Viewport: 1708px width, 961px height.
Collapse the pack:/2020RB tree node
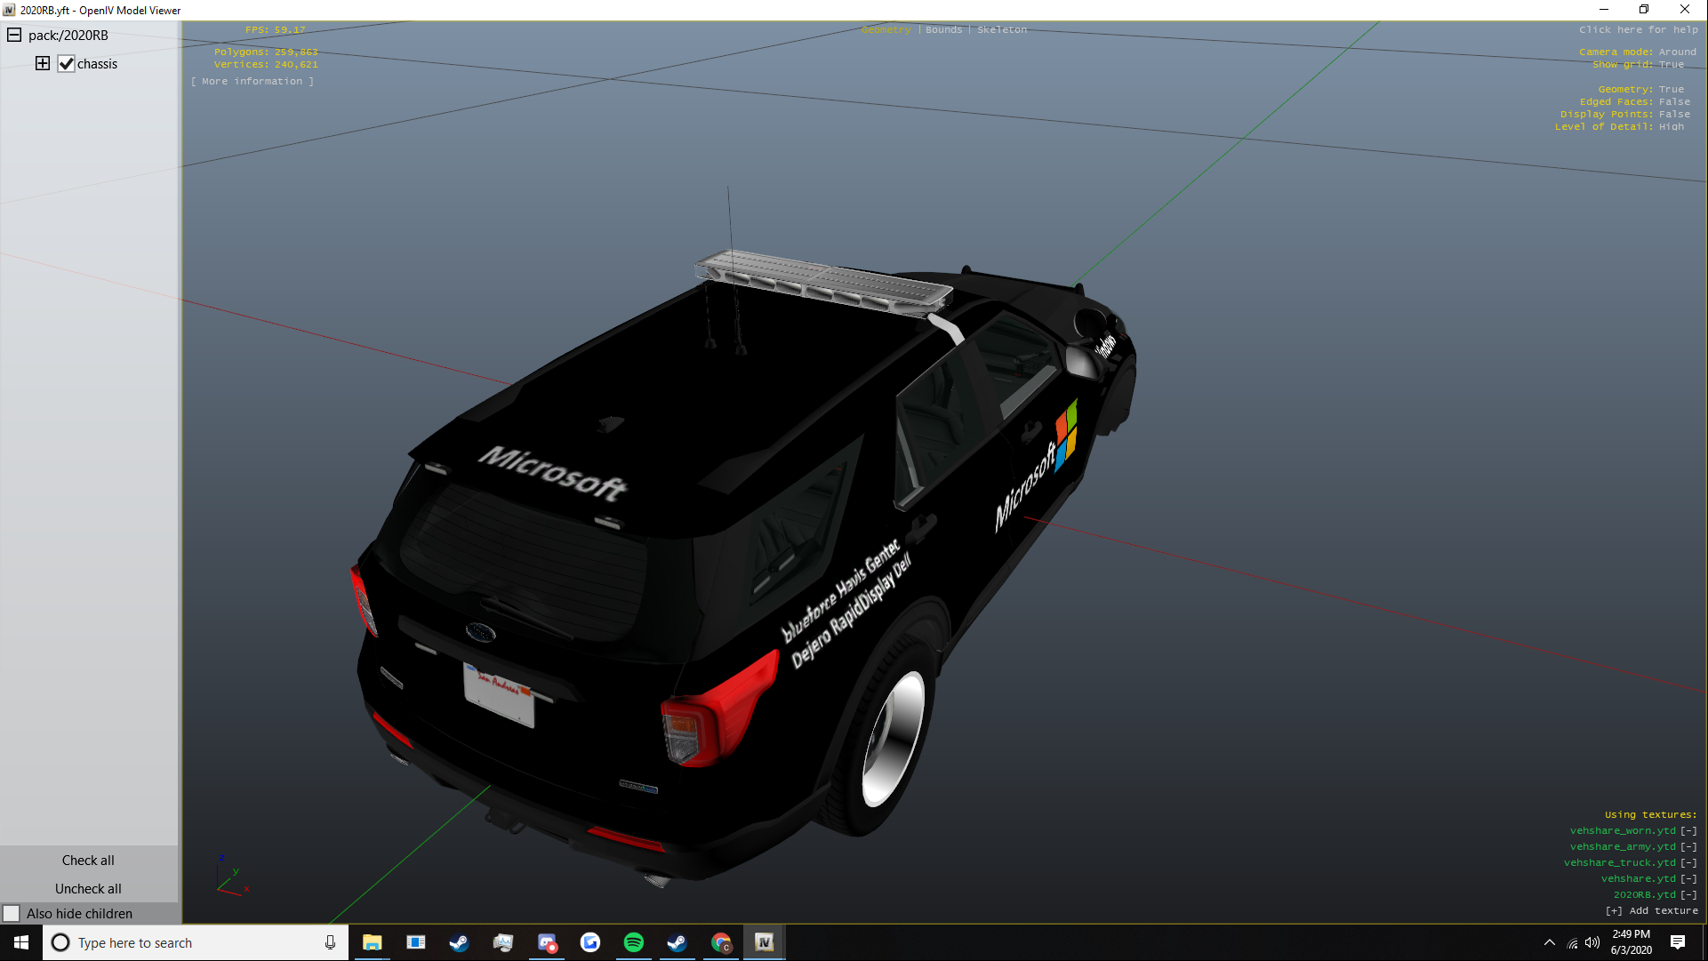14,36
